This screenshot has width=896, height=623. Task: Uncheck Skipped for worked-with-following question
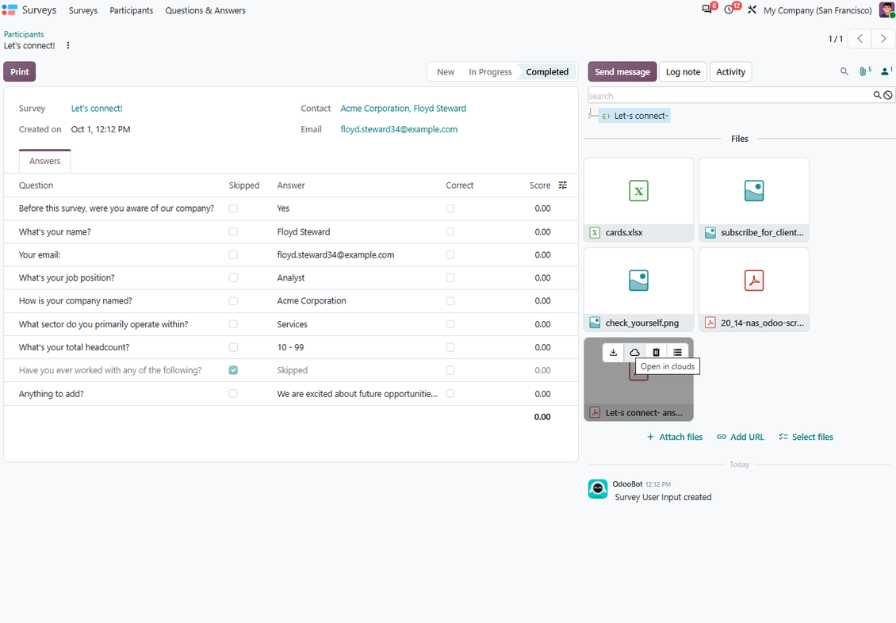233,370
